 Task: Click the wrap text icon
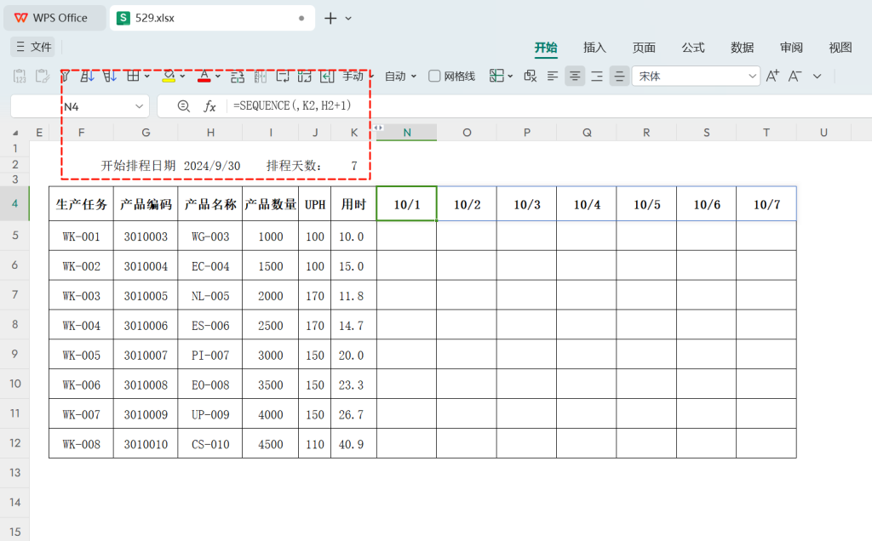(283, 76)
